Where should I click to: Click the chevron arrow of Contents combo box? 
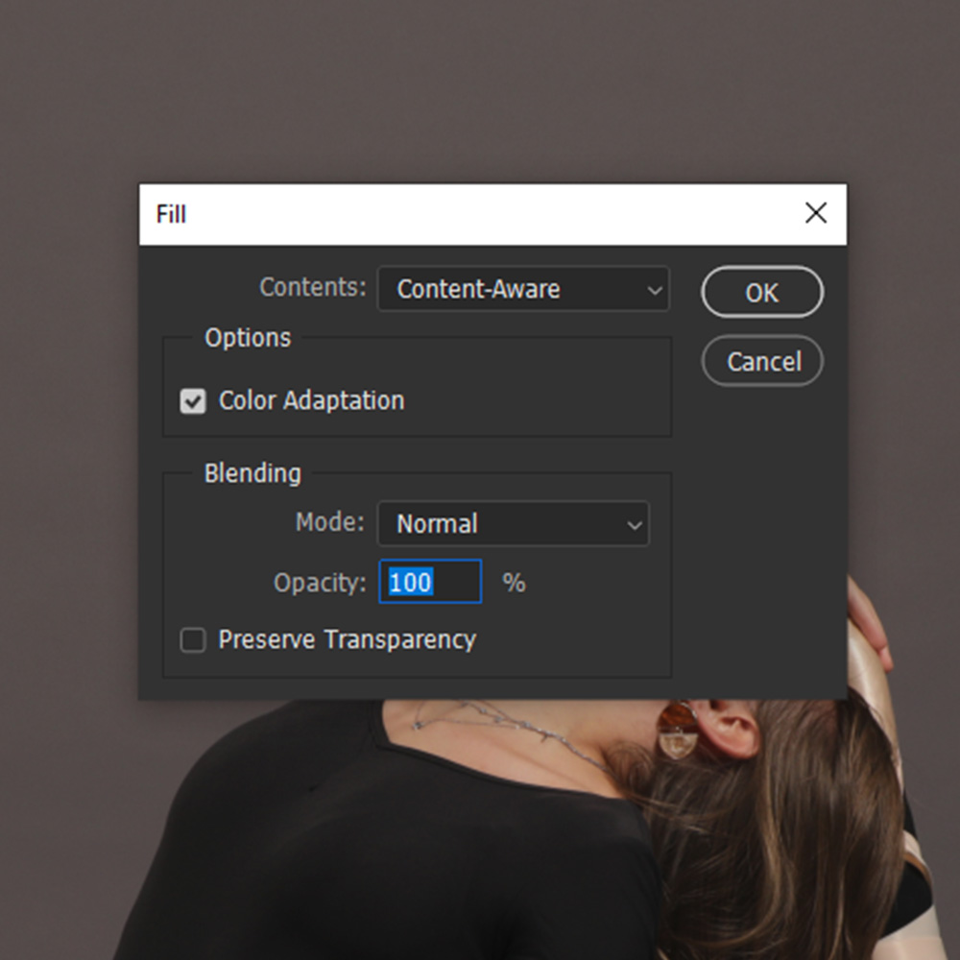(x=654, y=291)
